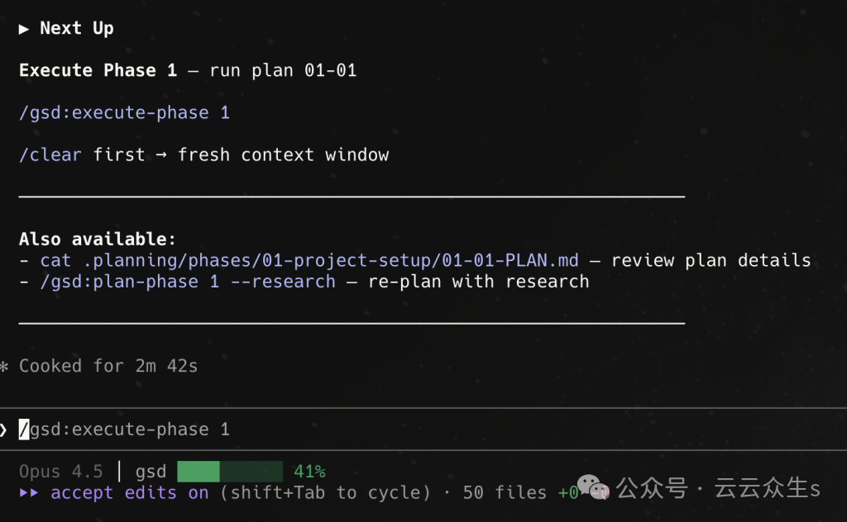Click the 'run plan 01-01' text
The height and width of the screenshot is (522, 847).
coord(283,71)
